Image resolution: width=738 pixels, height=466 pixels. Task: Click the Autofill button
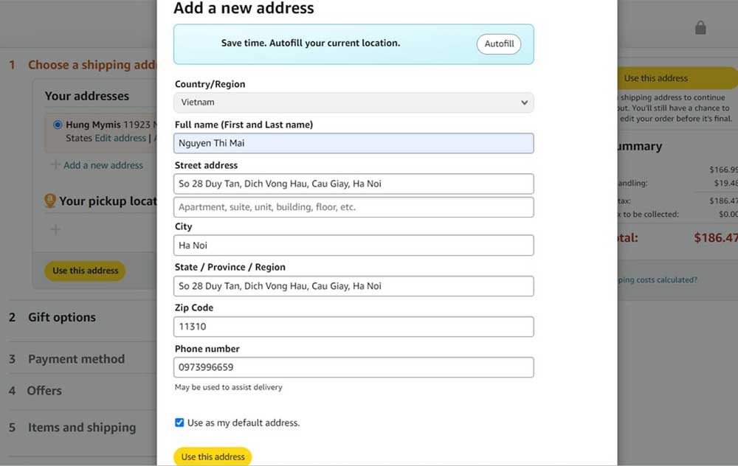499,44
